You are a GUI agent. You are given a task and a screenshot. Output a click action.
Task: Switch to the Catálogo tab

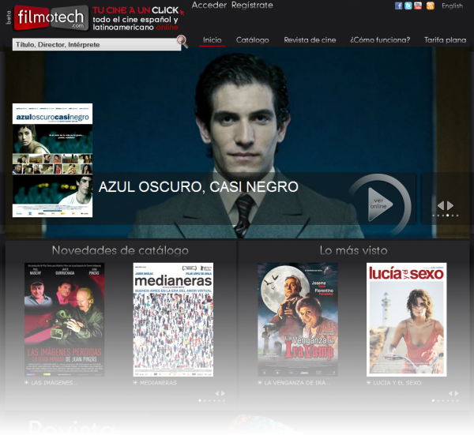(x=252, y=40)
